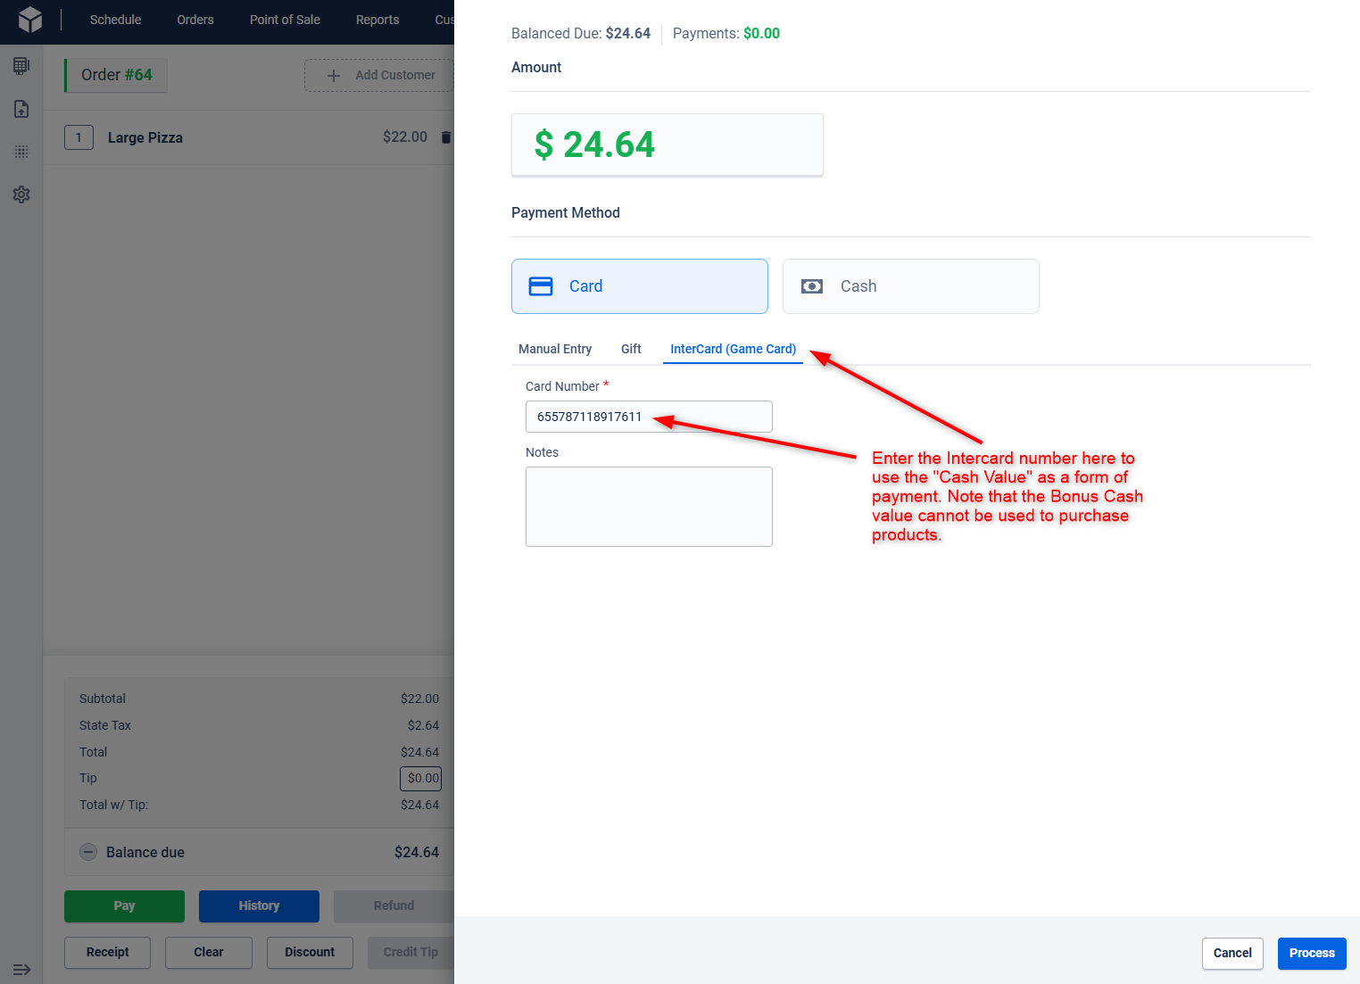Open the Reports menu
Screen dimensions: 1360x984
[377, 20]
